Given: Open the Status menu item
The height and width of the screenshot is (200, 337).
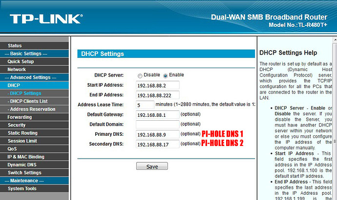Looking at the screenshot, I should click(x=15, y=46).
